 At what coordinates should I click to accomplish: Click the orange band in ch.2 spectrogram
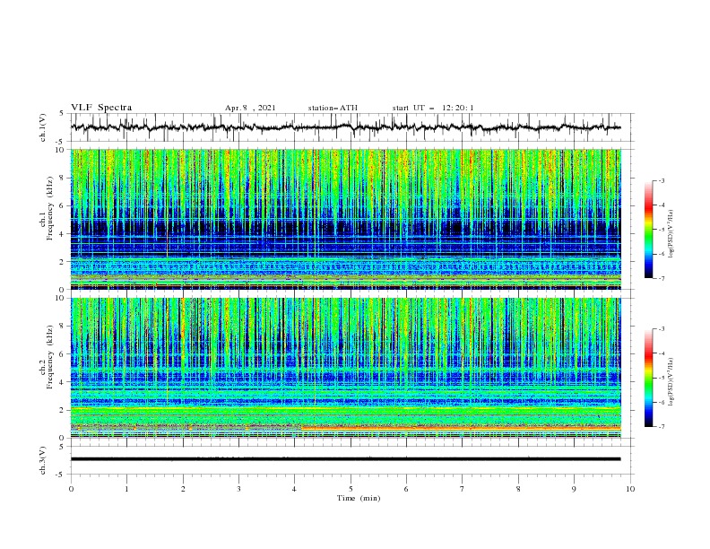461,428
